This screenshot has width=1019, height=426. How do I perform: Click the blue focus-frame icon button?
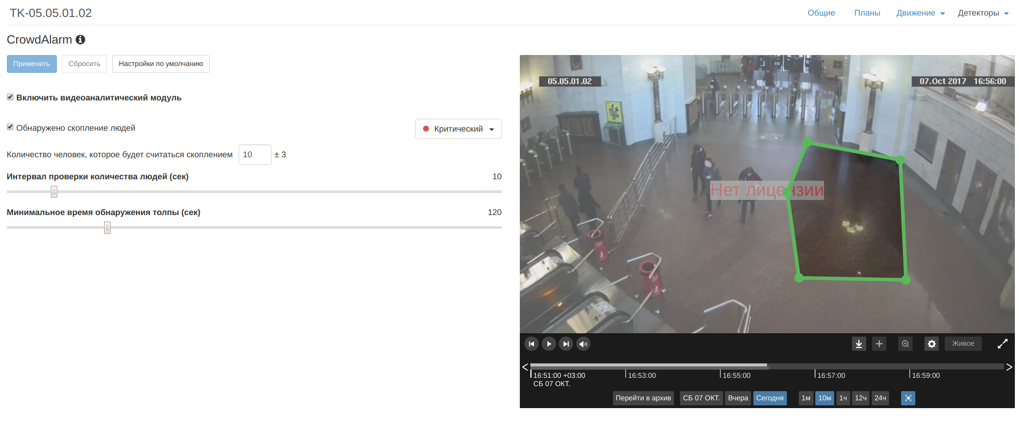pyautogui.click(x=908, y=398)
